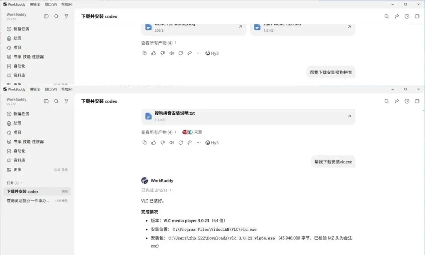Toggle the sidebar panel icon in upper window
The height and width of the screenshot is (255, 425).
coord(46,16)
